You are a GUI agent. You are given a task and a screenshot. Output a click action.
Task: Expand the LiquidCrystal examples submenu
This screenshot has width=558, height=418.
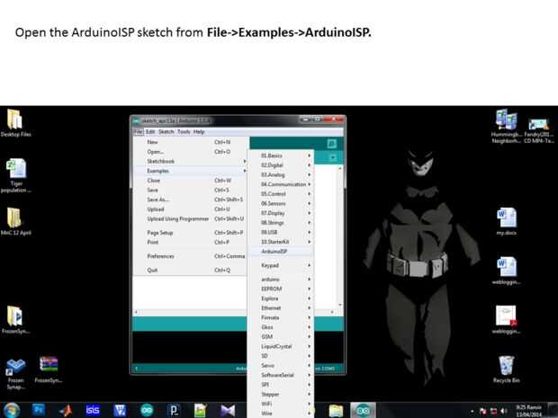click(x=281, y=346)
